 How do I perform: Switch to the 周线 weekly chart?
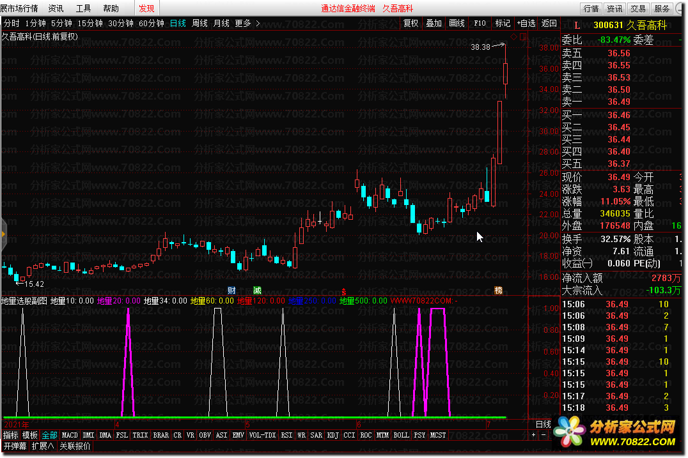(x=199, y=23)
